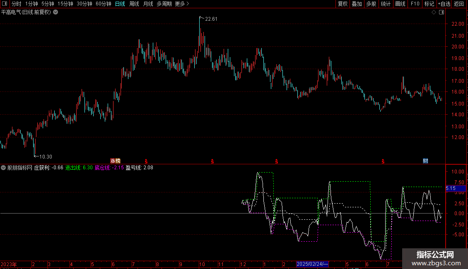Viewport: 468px width, 269px height.
Task: Click the 返回 back button
Action: click(459, 4)
